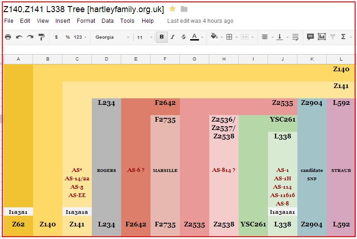Select the Z62 cell in column A
The width and height of the screenshot is (357, 239).
pyautogui.click(x=18, y=224)
